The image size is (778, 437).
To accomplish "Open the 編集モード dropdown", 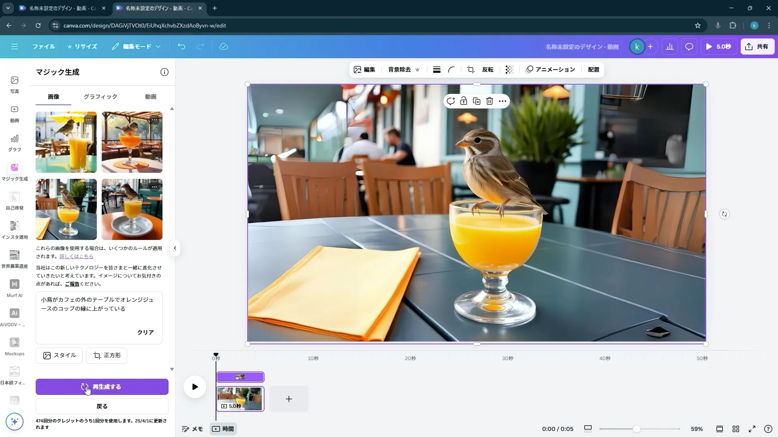I will coord(136,47).
